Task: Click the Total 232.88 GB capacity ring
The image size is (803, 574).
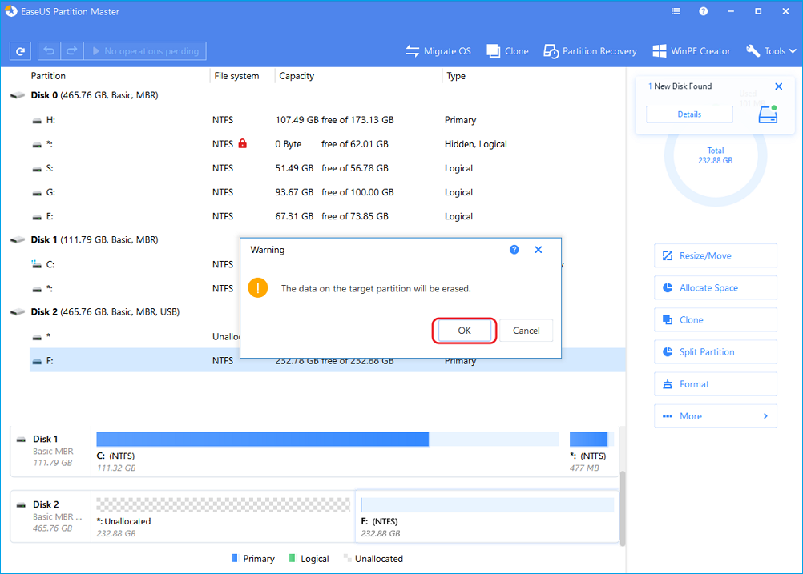Action: [715, 155]
